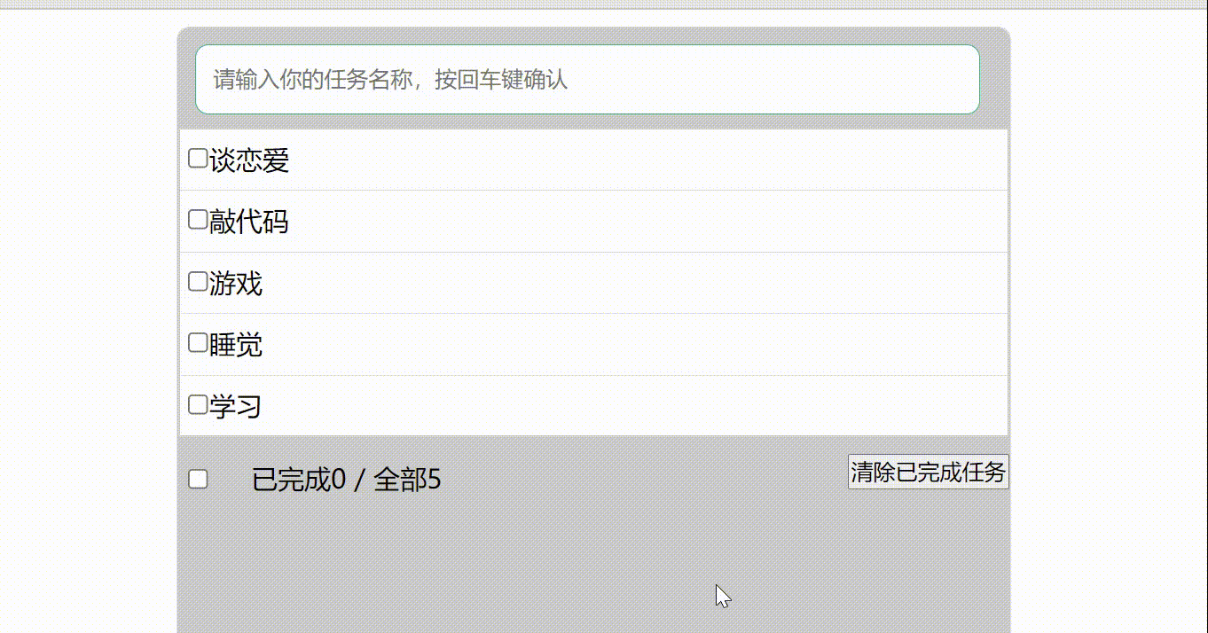Toggle the select-all checkbox at the bottom
The height and width of the screenshot is (633, 1208).
point(197,477)
